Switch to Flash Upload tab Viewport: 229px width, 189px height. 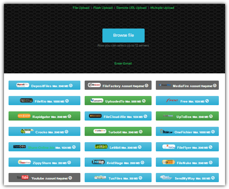pos(103,8)
